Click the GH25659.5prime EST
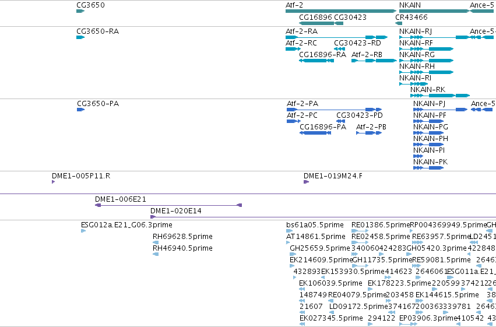 pyautogui.click(x=293, y=254)
